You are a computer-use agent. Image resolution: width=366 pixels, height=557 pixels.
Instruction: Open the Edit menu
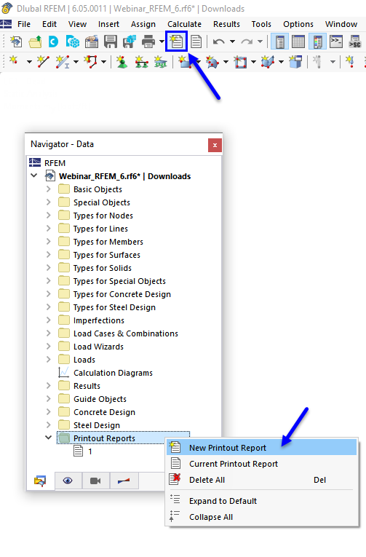[49, 24]
